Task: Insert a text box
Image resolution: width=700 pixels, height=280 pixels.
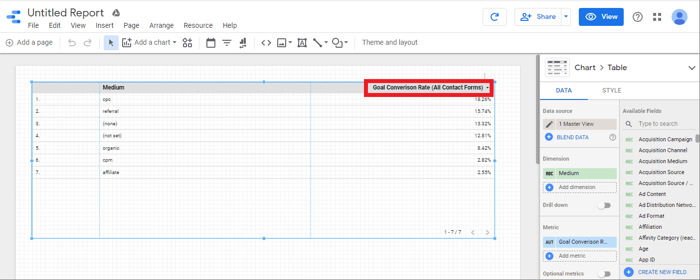Action: (x=302, y=43)
